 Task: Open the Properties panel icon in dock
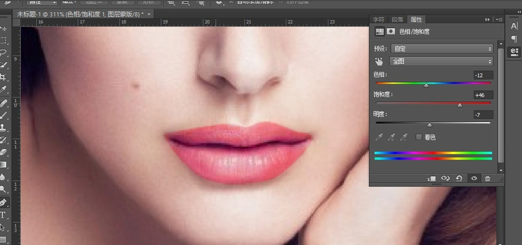click(514, 52)
